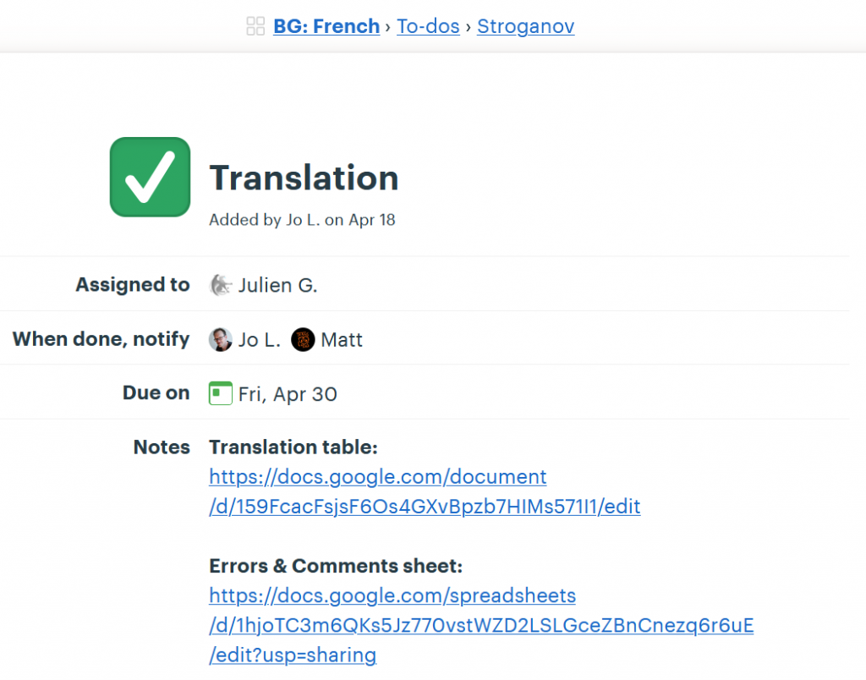This screenshot has width=866, height=680.
Task: Click the Notes field label
Action: click(162, 447)
